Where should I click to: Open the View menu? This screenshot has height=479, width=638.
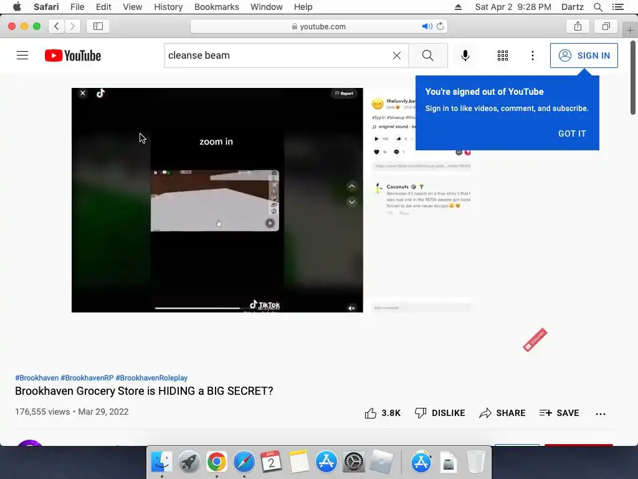(x=132, y=7)
